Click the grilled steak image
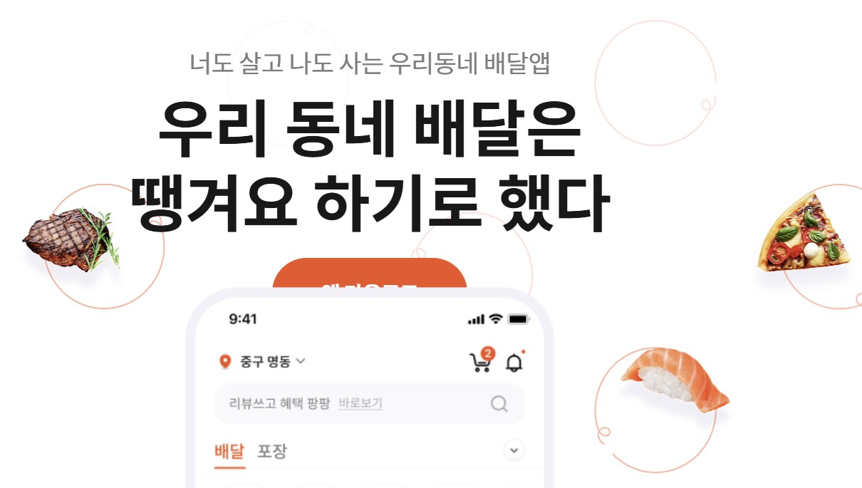 [70, 239]
